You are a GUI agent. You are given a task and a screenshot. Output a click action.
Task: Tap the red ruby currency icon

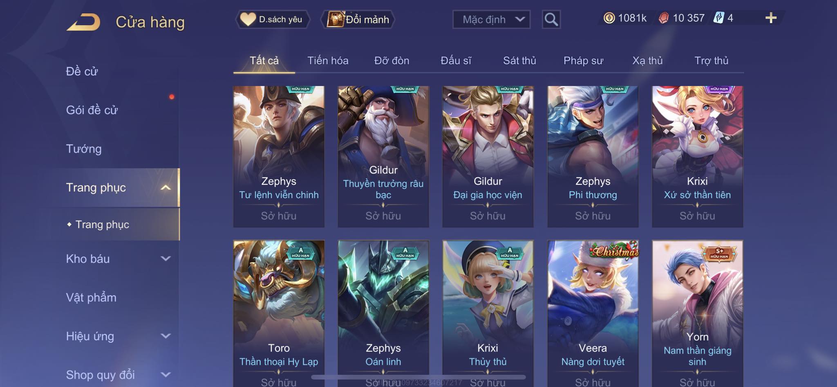[664, 18]
